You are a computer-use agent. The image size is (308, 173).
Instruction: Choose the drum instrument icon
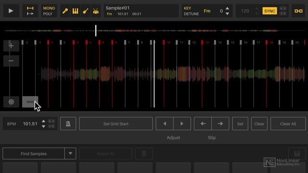click(96, 11)
